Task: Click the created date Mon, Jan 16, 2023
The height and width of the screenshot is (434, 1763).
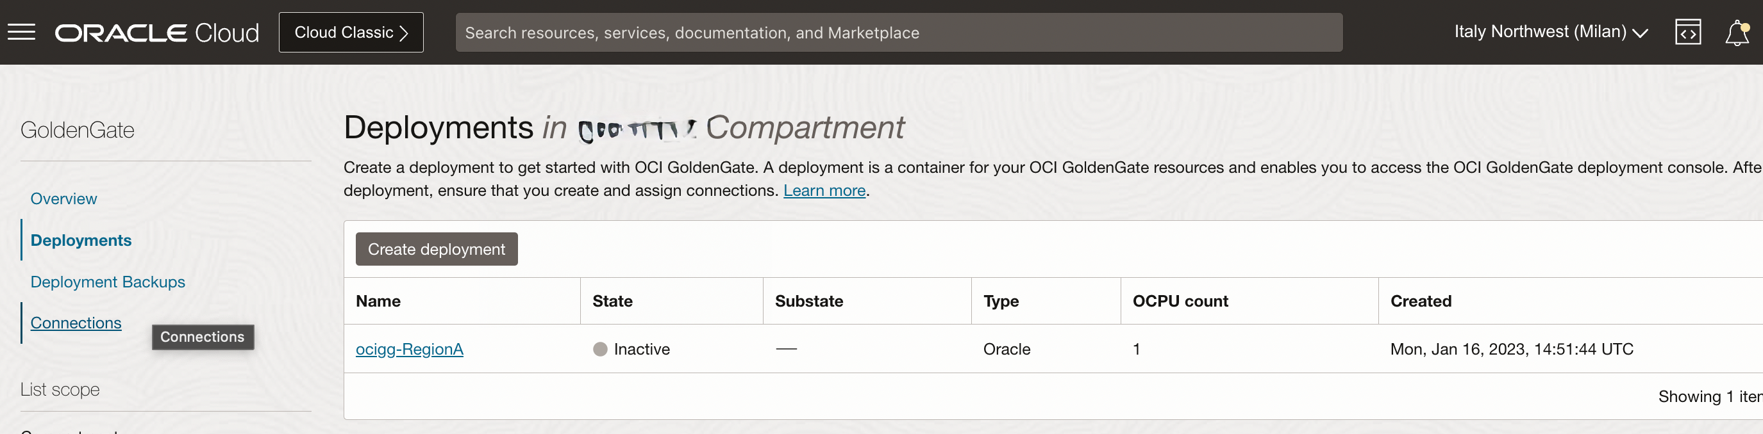Action: point(1511,350)
